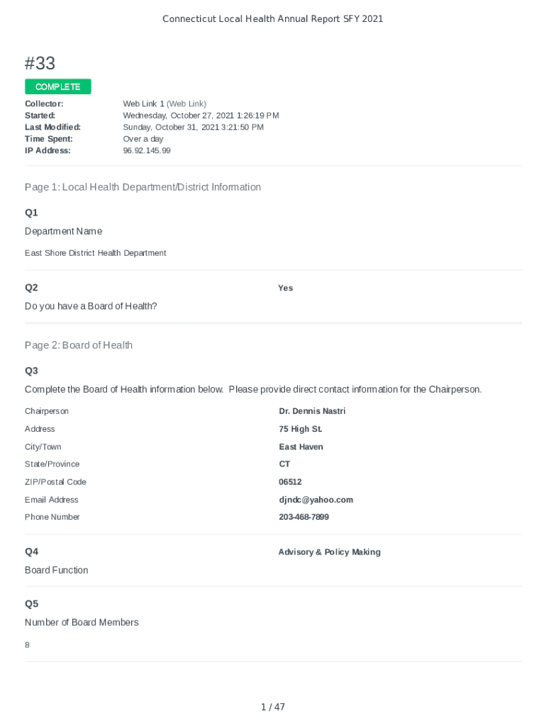Click the report title at top of page
Image resolution: width=546 pixels, height=726 pixels.
[272, 19]
